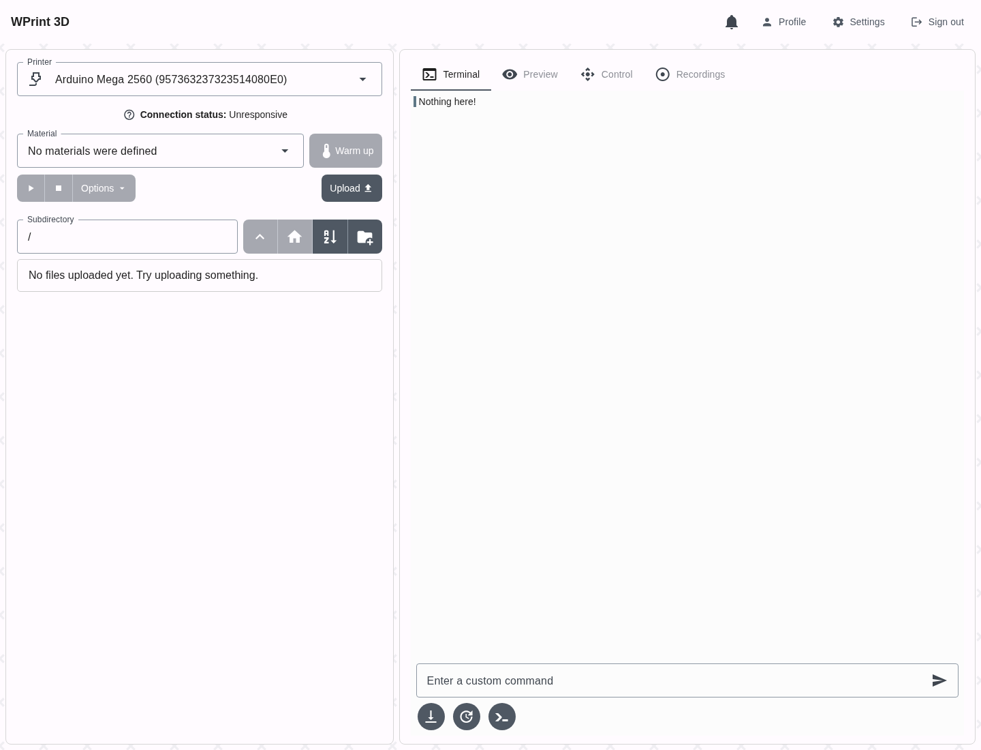Start printing with the play button
Image resolution: width=981 pixels, height=750 pixels.
point(31,188)
